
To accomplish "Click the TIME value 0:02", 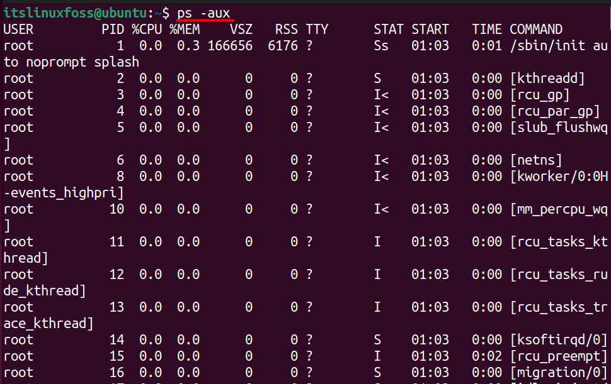I will pyautogui.click(x=487, y=356).
